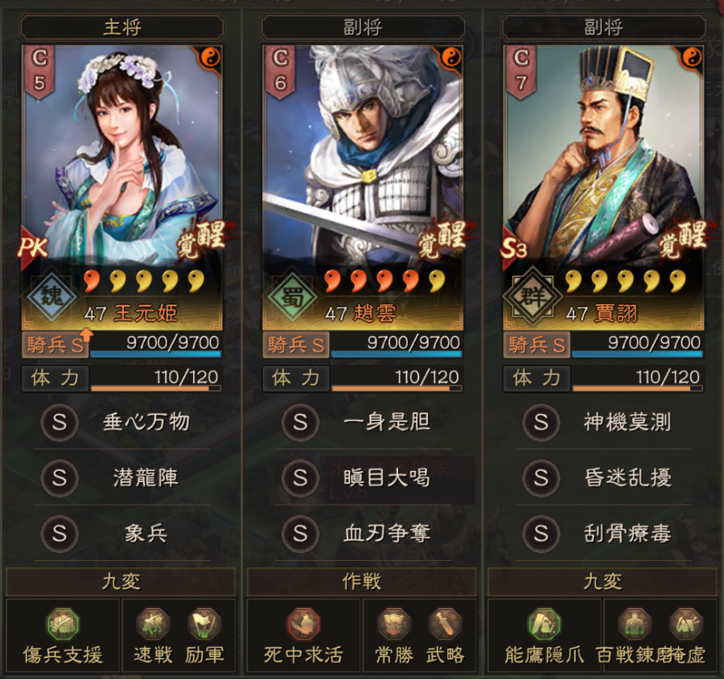Select the 武略 sword trait icon
Viewport: 724px width, 679px height.
coord(445,624)
